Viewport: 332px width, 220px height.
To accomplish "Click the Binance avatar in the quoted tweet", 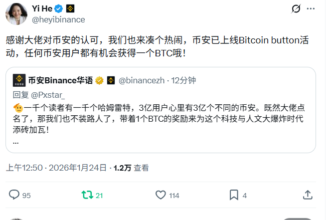I will [19, 80].
